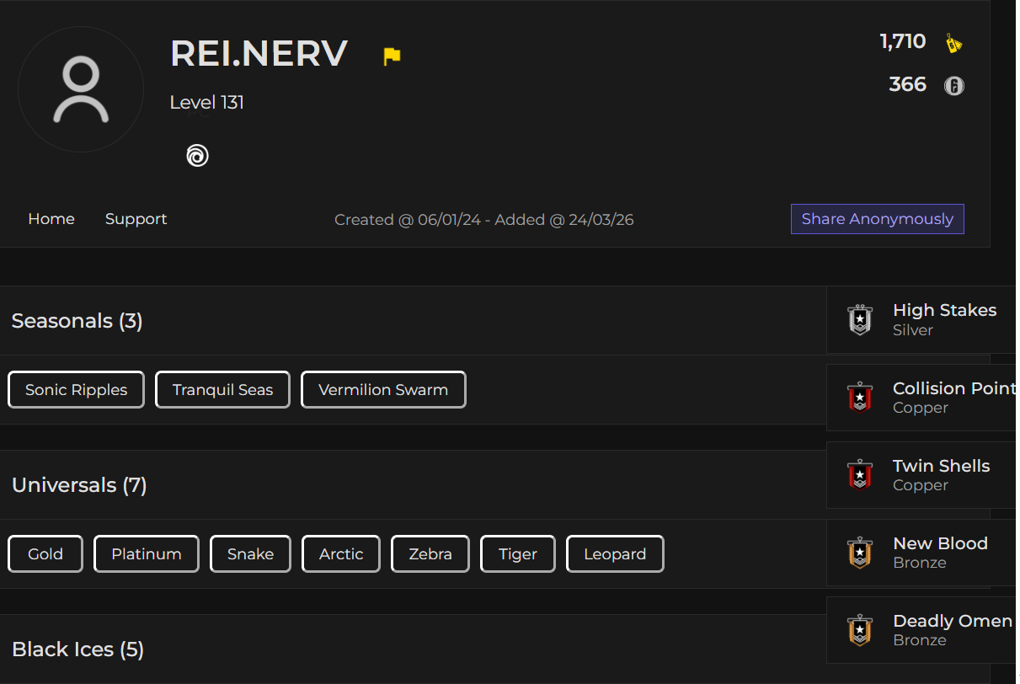Click the yellow renown tag icon
Screen dimensions: 1020x684
pos(953,43)
